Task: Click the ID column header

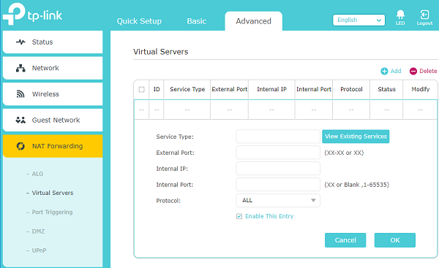Action: [157, 89]
